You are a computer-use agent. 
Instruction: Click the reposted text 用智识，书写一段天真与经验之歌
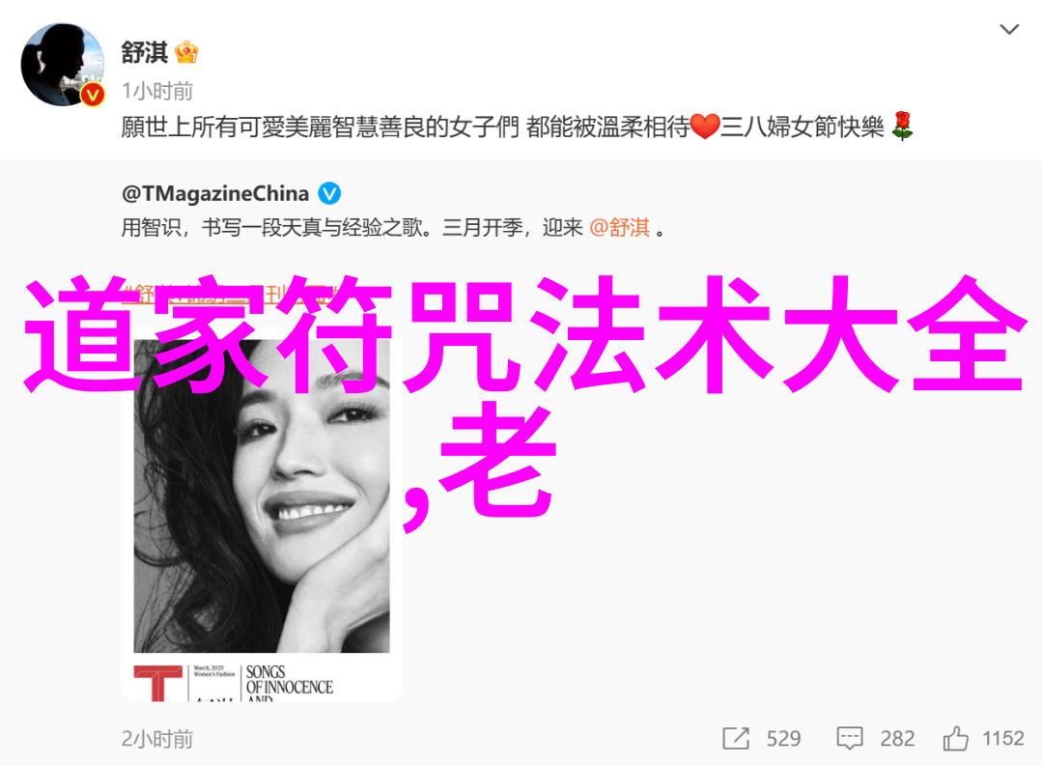pyautogui.click(x=272, y=228)
